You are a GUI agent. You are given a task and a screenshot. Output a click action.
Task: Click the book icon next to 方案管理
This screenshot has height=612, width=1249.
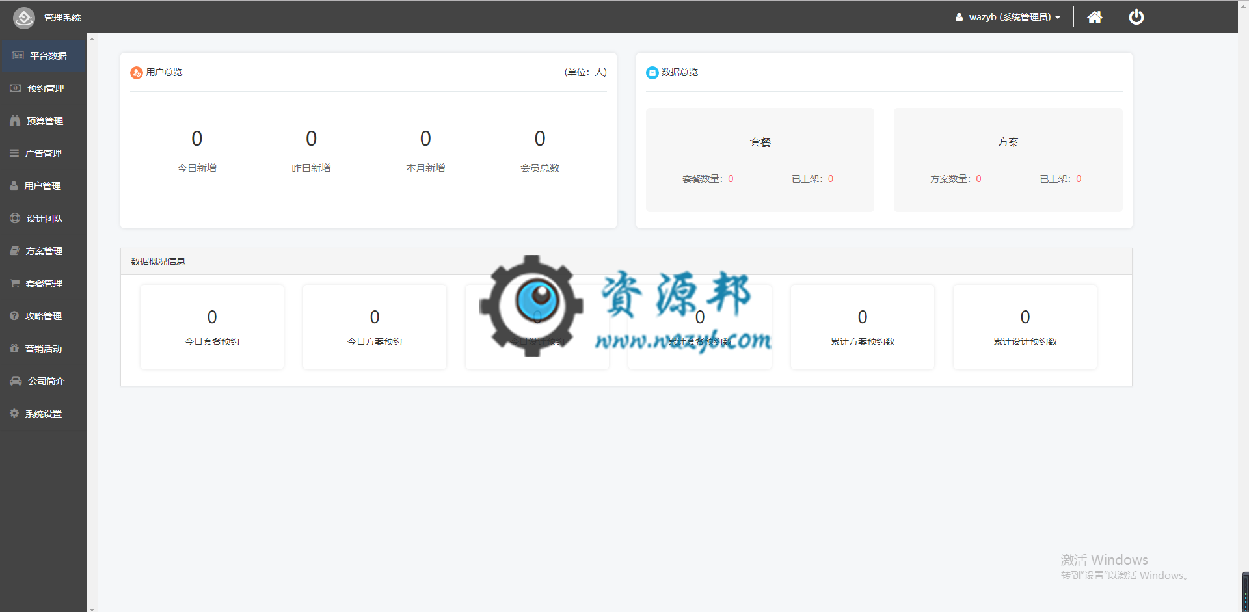[x=14, y=250]
